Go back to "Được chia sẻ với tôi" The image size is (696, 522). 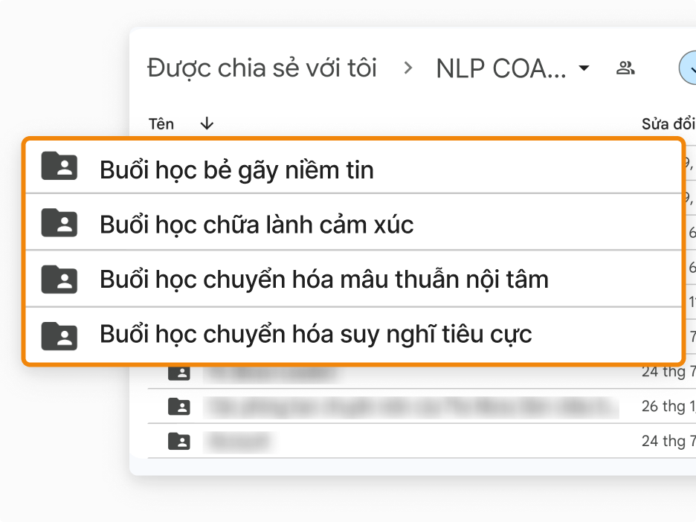click(x=262, y=68)
